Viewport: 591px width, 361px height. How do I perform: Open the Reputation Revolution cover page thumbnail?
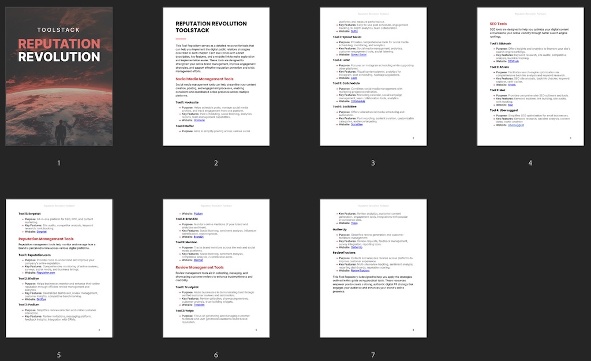(x=59, y=77)
